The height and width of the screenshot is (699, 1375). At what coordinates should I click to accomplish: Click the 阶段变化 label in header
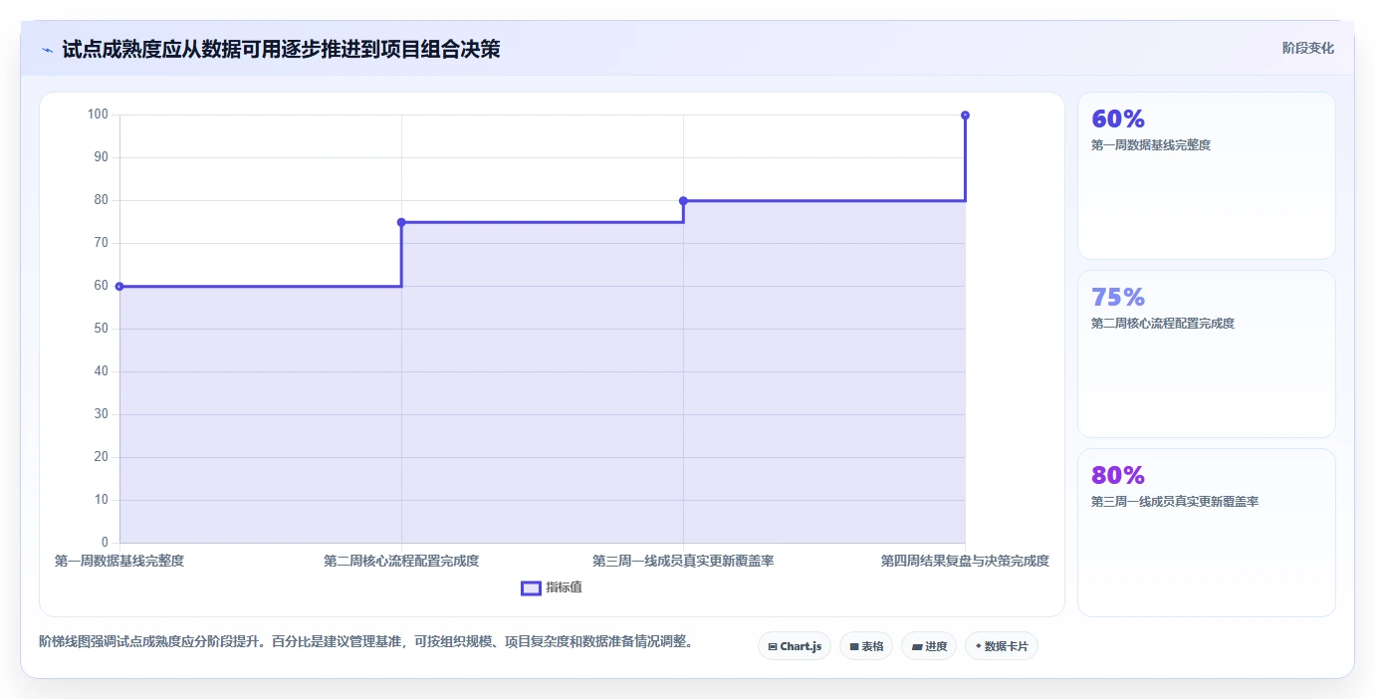tap(1307, 48)
